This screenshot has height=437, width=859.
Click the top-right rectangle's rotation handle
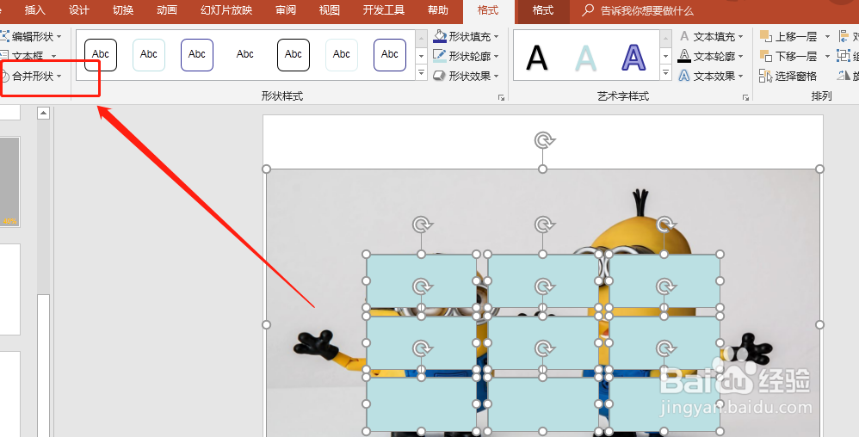coord(664,225)
